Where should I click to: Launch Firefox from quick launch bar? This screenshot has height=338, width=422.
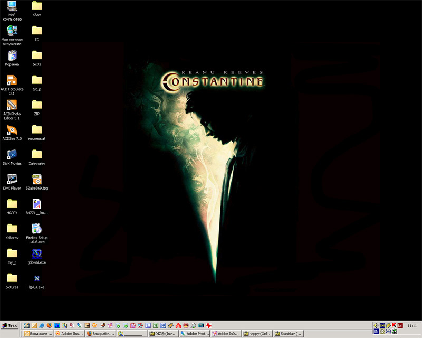[49, 326]
